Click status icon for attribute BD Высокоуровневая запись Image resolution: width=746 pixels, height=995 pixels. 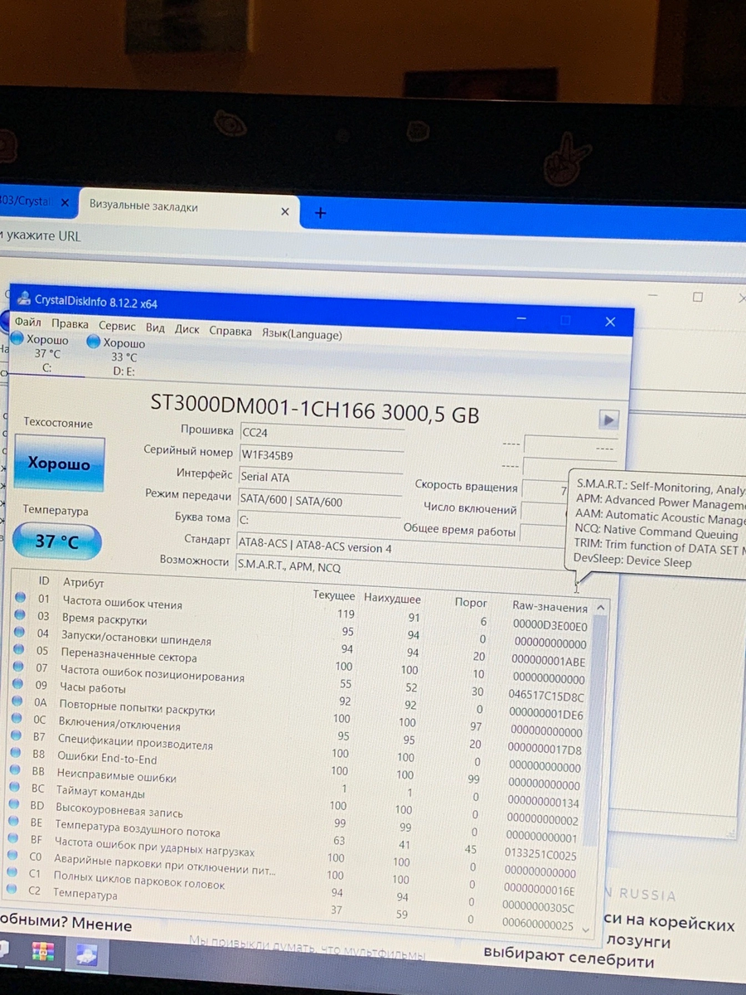coord(12,804)
